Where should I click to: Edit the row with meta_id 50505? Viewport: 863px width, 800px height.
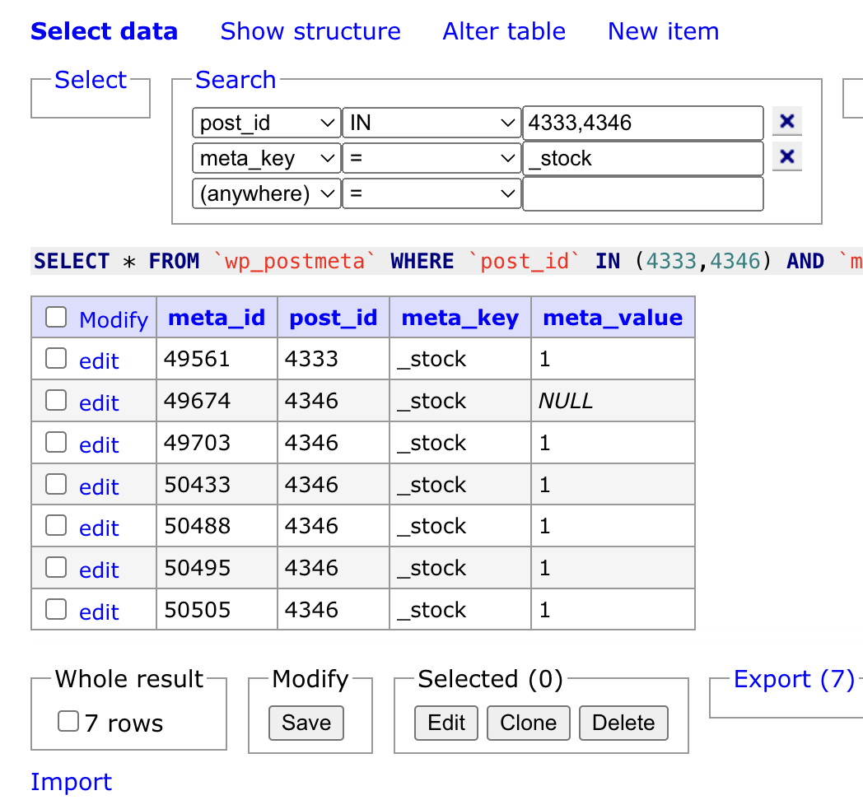coord(99,612)
